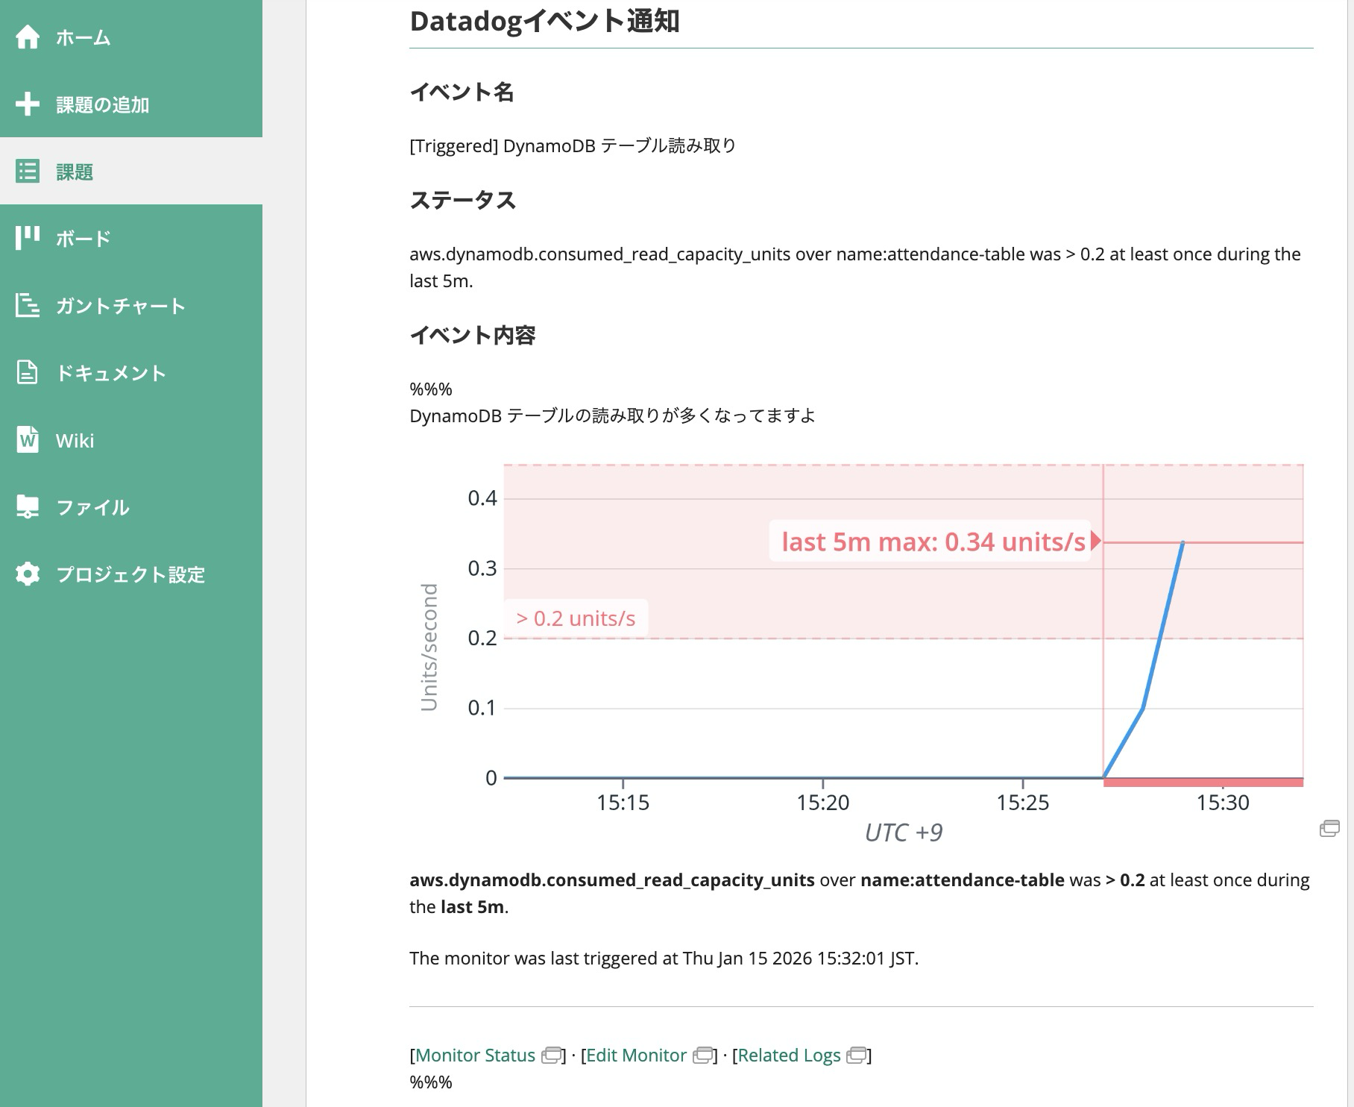Select the highlighted 課題 sidebar item

tap(73, 172)
